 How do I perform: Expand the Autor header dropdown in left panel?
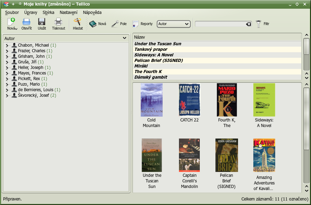(124, 38)
